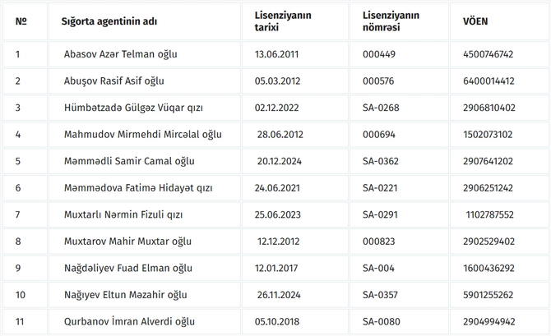This screenshot has height=336, width=551.
Task: Click the date 24.06.2021
Action: 277,188
